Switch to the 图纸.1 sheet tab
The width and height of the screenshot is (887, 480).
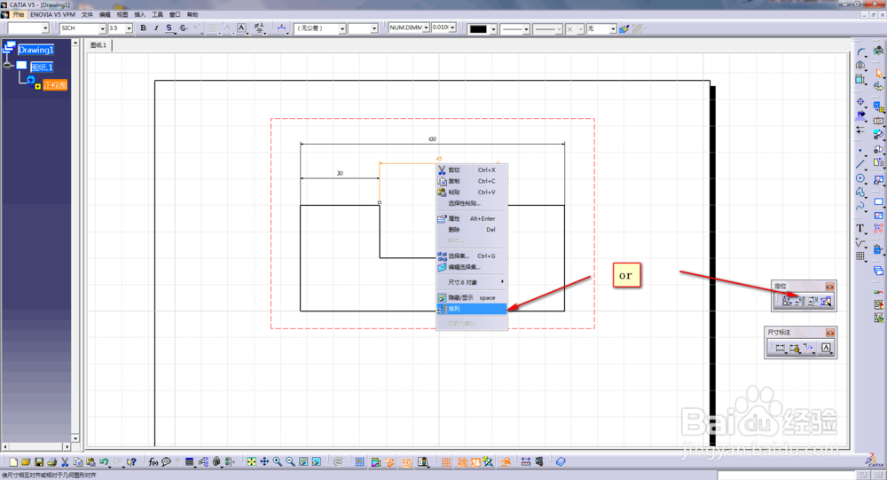pos(98,44)
